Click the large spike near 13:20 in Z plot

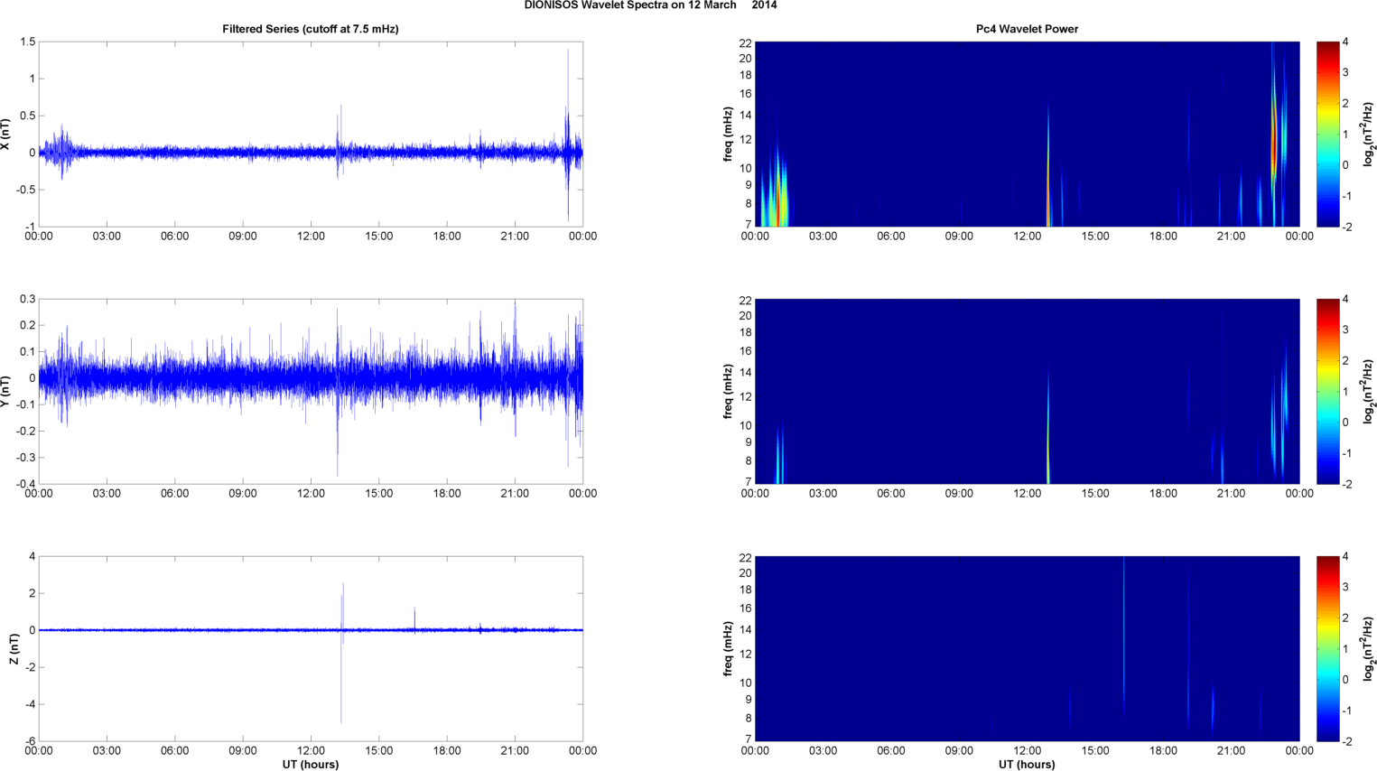pyautogui.click(x=341, y=655)
